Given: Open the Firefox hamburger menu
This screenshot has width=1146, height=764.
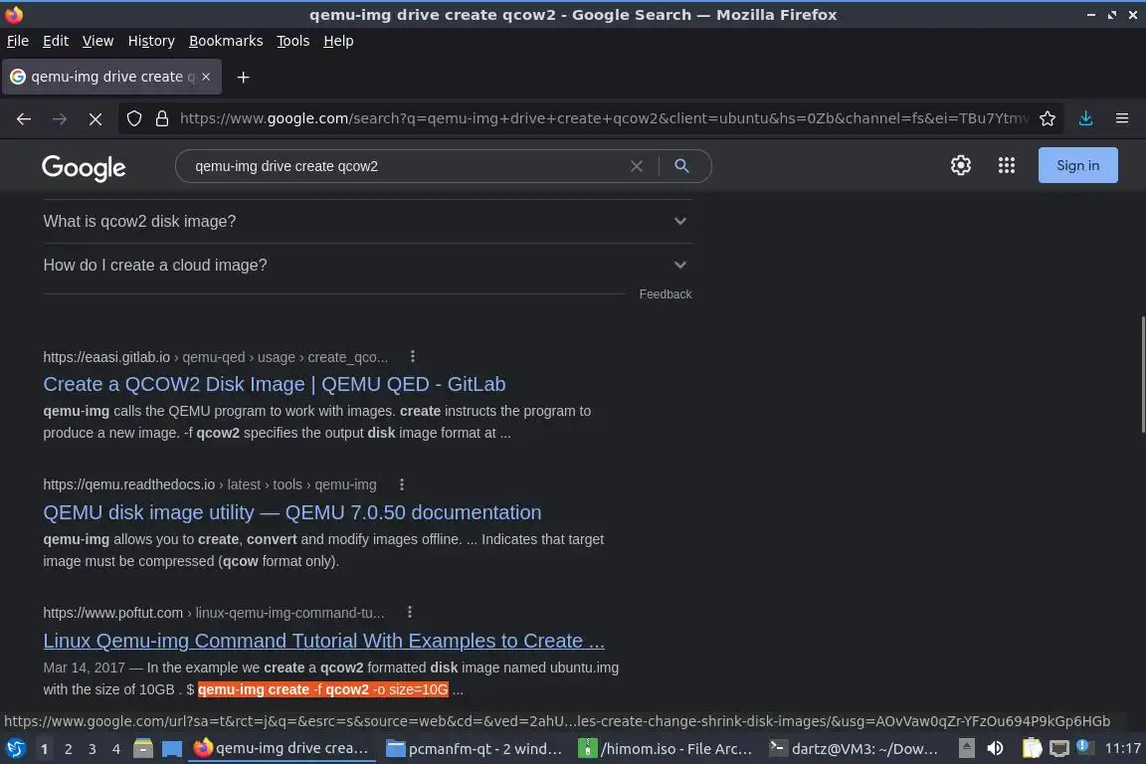Looking at the screenshot, I should pyautogui.click(x=1122, y=118).
